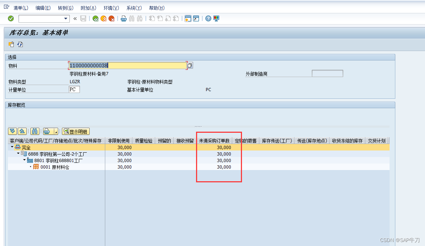Click the 质量检验 column header
Viewport: 425px width, 246px height.
click(x=144, y=141)
